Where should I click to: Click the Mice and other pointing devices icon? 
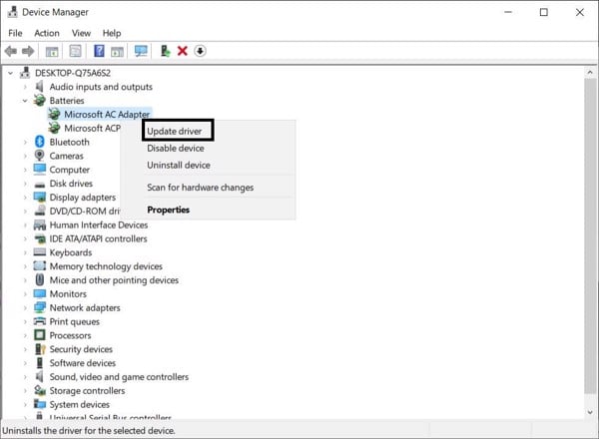[x=39, y=279]
